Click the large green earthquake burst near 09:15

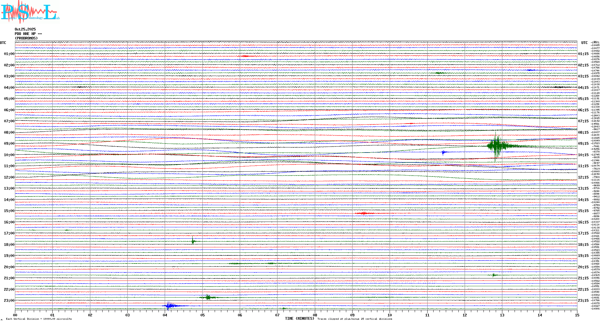496,146
